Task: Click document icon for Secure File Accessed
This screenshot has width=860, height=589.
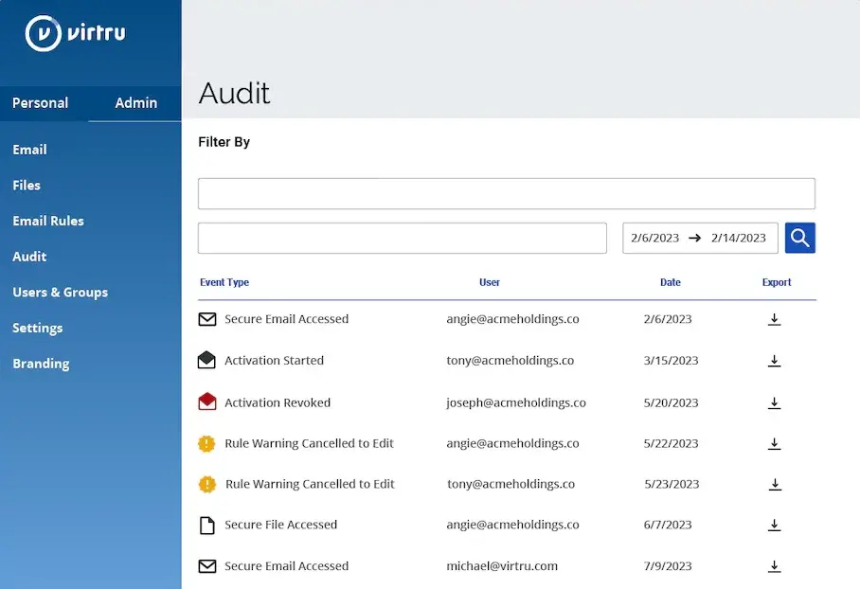Action: point(207,525)
